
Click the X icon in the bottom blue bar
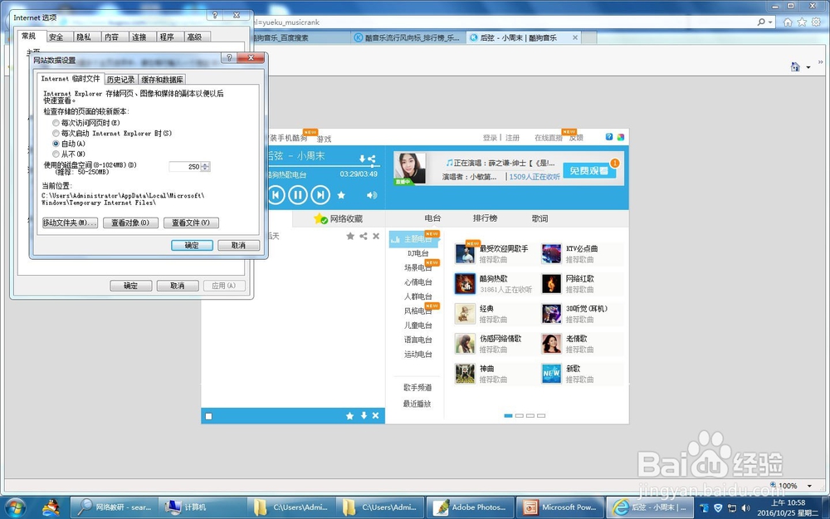click(375, 416)
